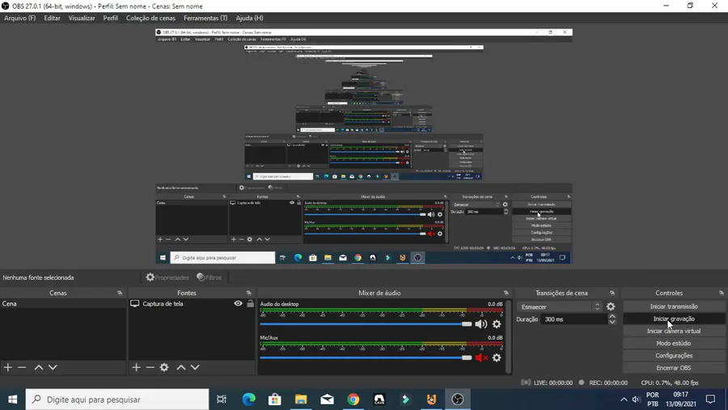This screenshot has height=410, width=728.
Task: Open Visualizar menu
Action: point(82,18)
